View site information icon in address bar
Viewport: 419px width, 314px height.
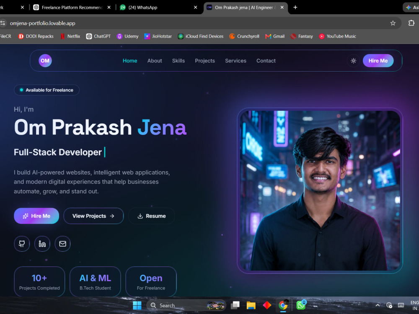[3, 23]
